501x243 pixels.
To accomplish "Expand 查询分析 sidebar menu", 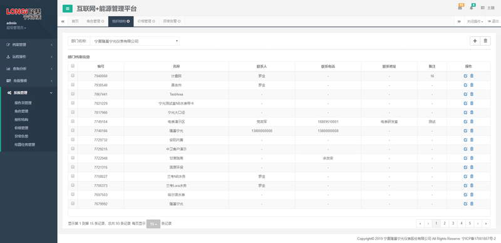I will [x=29, y=69].
